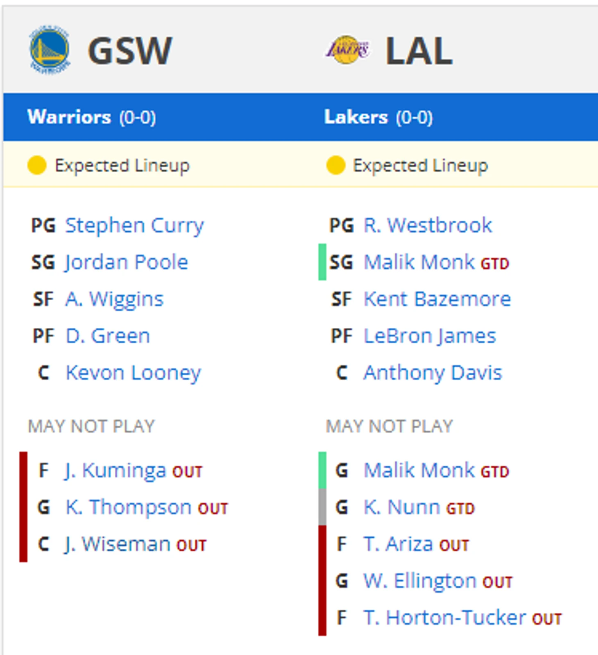Open R. Westbrook player link
The width and height of the screenshot is (598, 655).
pyautogui.click(x=428, y=225)
